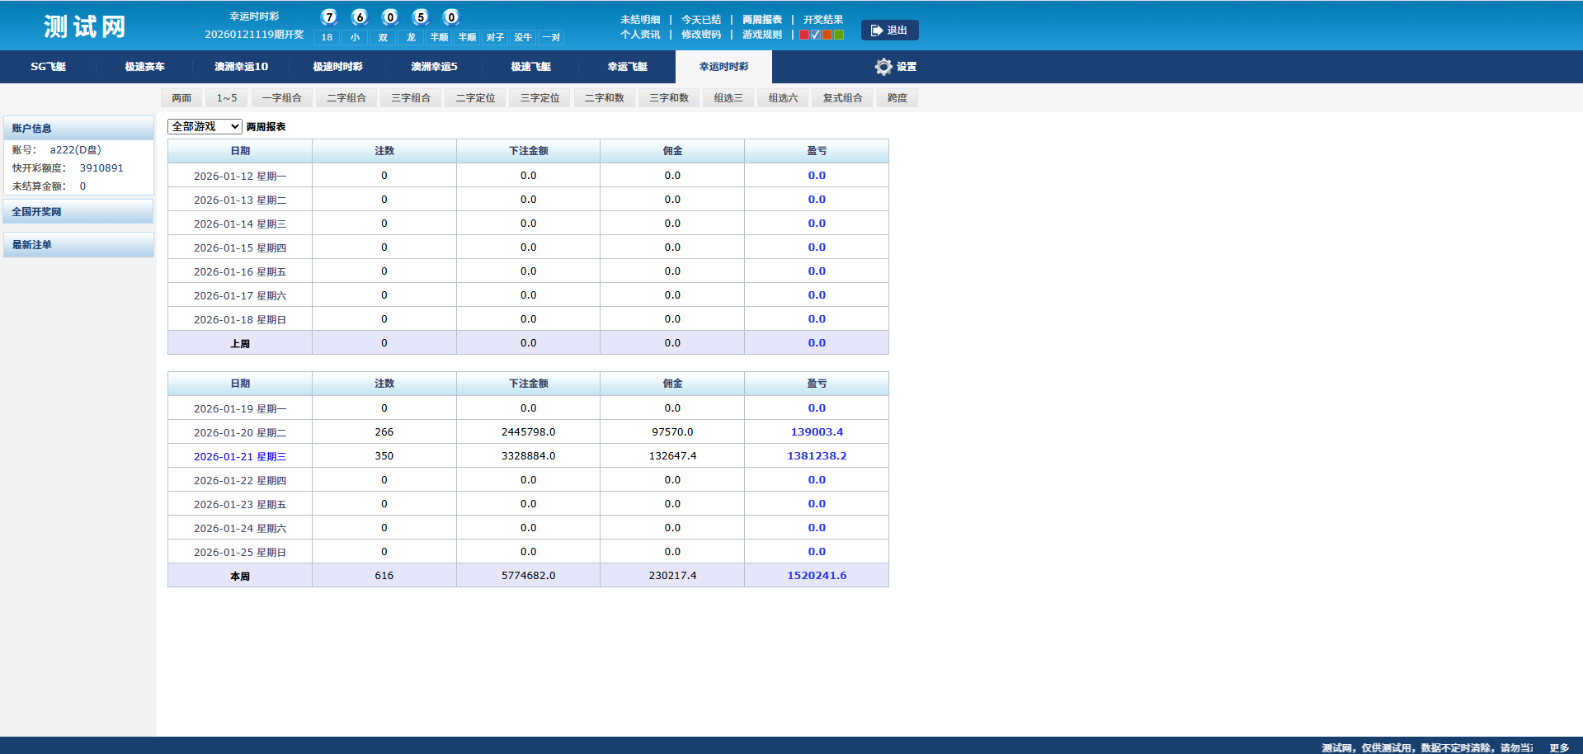Choose the green theme color swatch
The image size is (1583, 754).
pyautogui.click(x=839, y=35)
